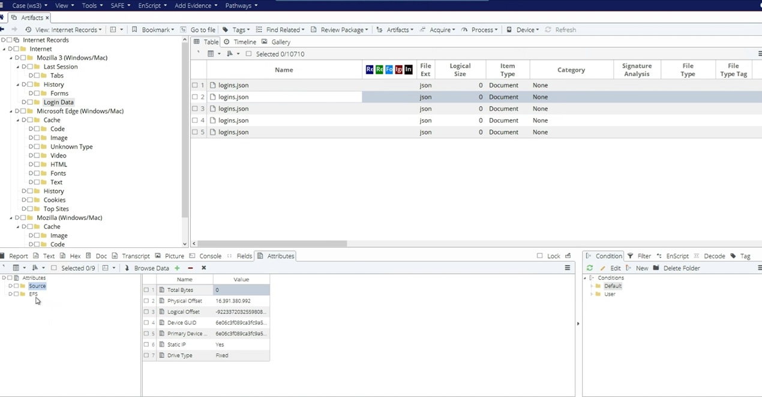Switch to the Transcript tab

(131, 256)
